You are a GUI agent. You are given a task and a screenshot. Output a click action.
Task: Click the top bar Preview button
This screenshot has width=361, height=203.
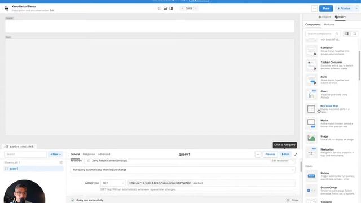pos(344,8)
